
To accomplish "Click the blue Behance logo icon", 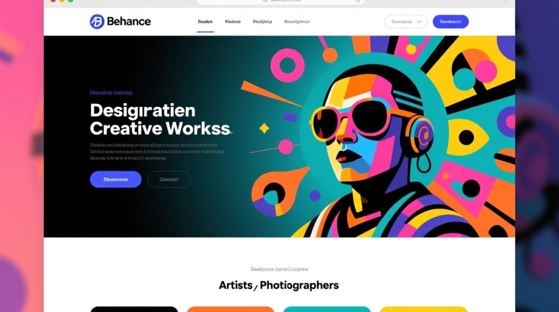I will point(97,22).
